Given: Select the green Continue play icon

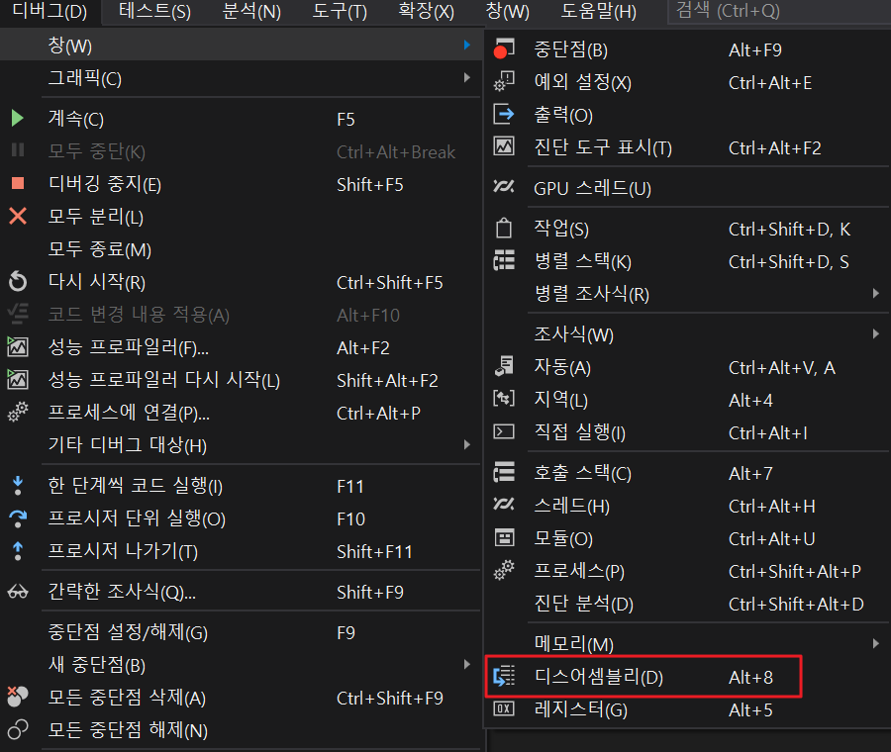Looking at the screenshot, I should point(18,119).
